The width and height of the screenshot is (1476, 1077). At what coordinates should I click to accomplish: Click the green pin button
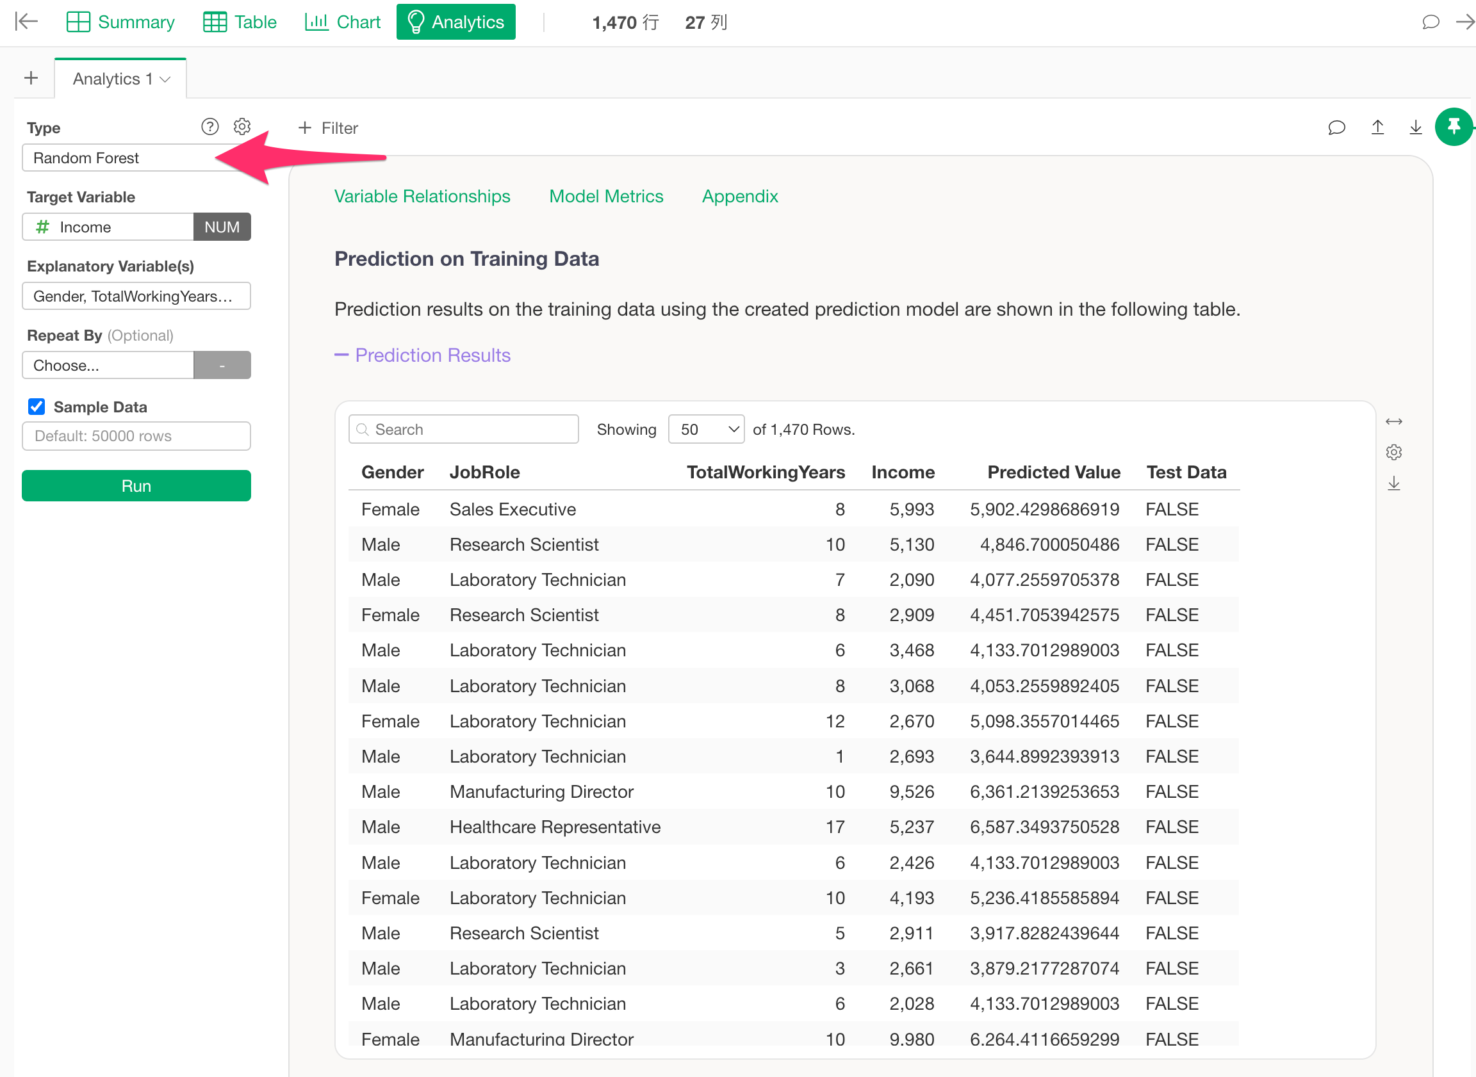click(x=1453, y=127)
